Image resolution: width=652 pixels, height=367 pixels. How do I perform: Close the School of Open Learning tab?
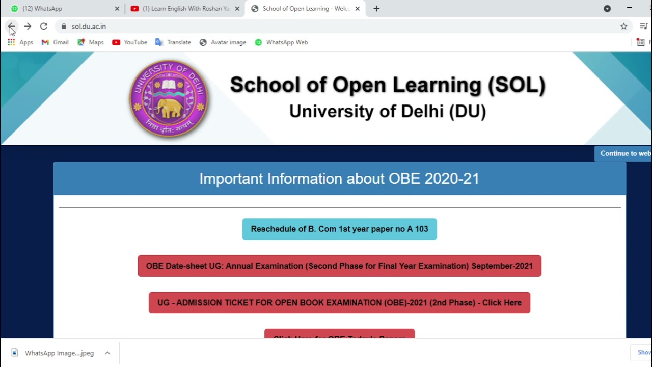click(x=357, y=9)
